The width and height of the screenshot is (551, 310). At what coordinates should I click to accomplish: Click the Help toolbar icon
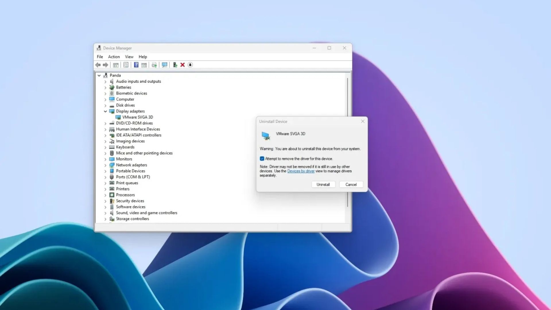(136, 65)
